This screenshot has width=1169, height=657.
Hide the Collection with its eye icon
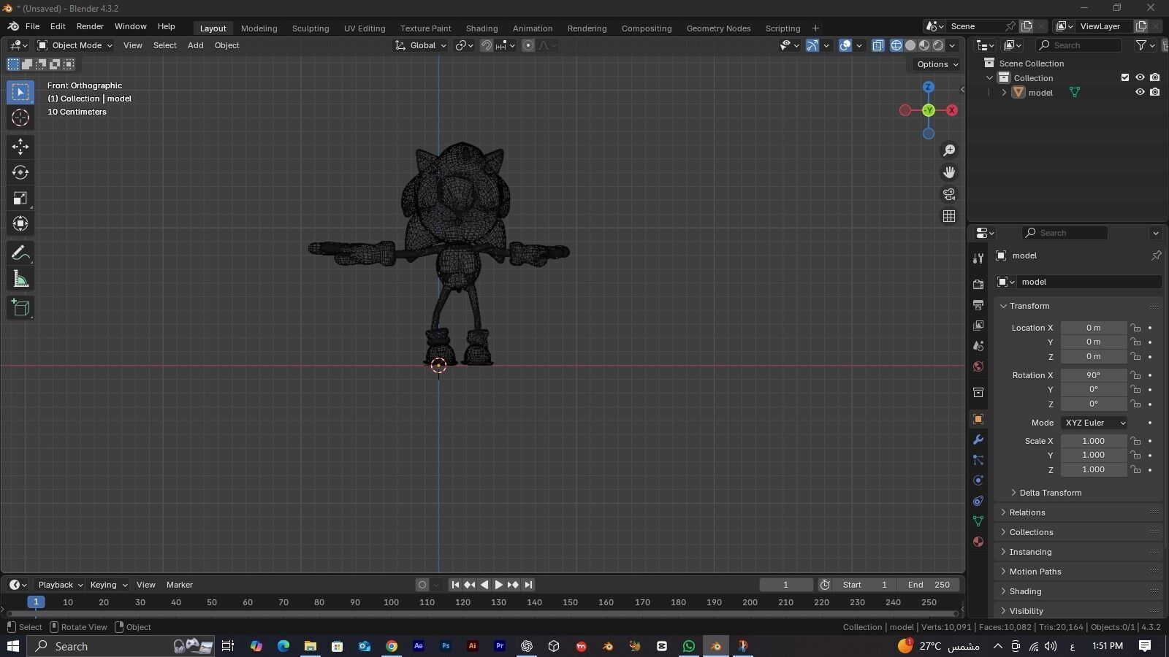[x=1140, y=77]
